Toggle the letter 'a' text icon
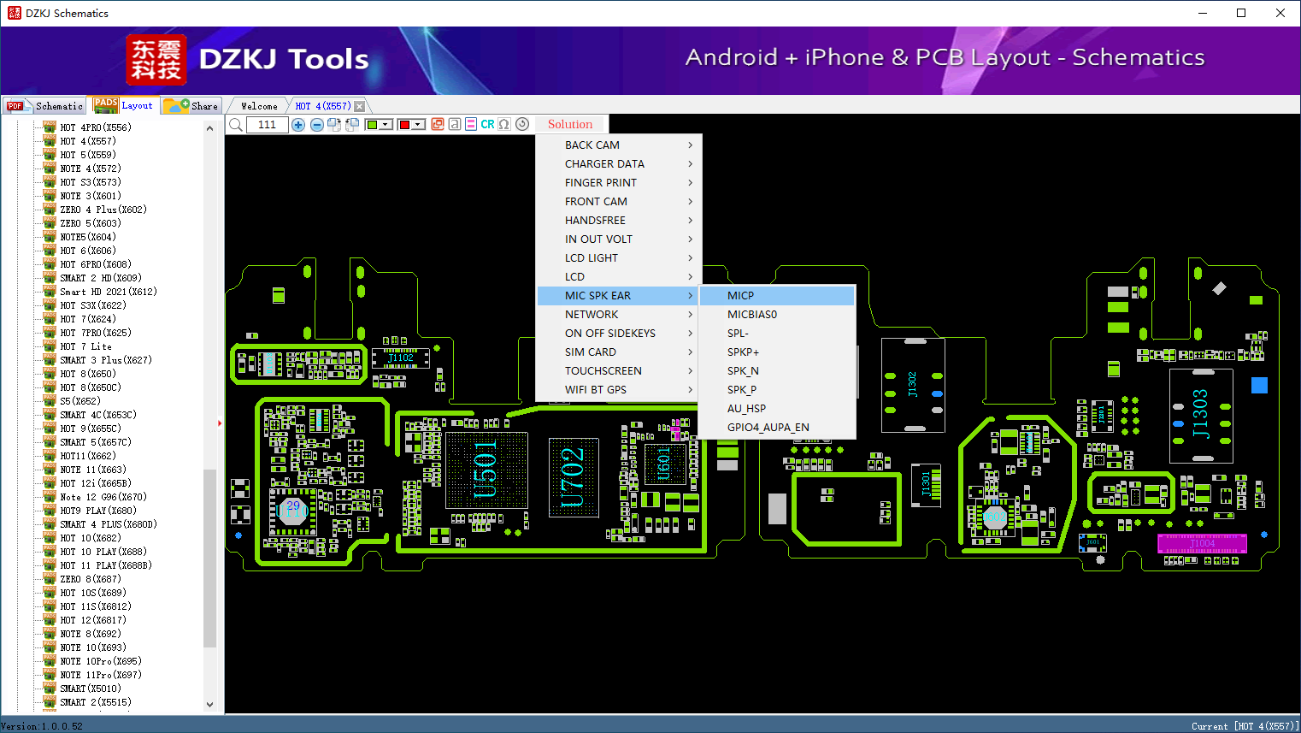Viewport: 1301px width, 733px height. 455,124
